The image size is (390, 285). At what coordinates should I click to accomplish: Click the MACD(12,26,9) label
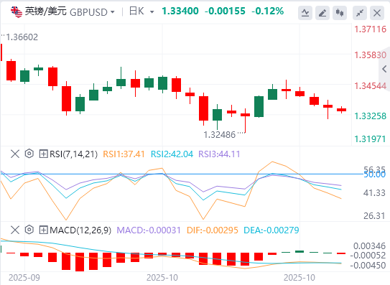pos(80,230)
